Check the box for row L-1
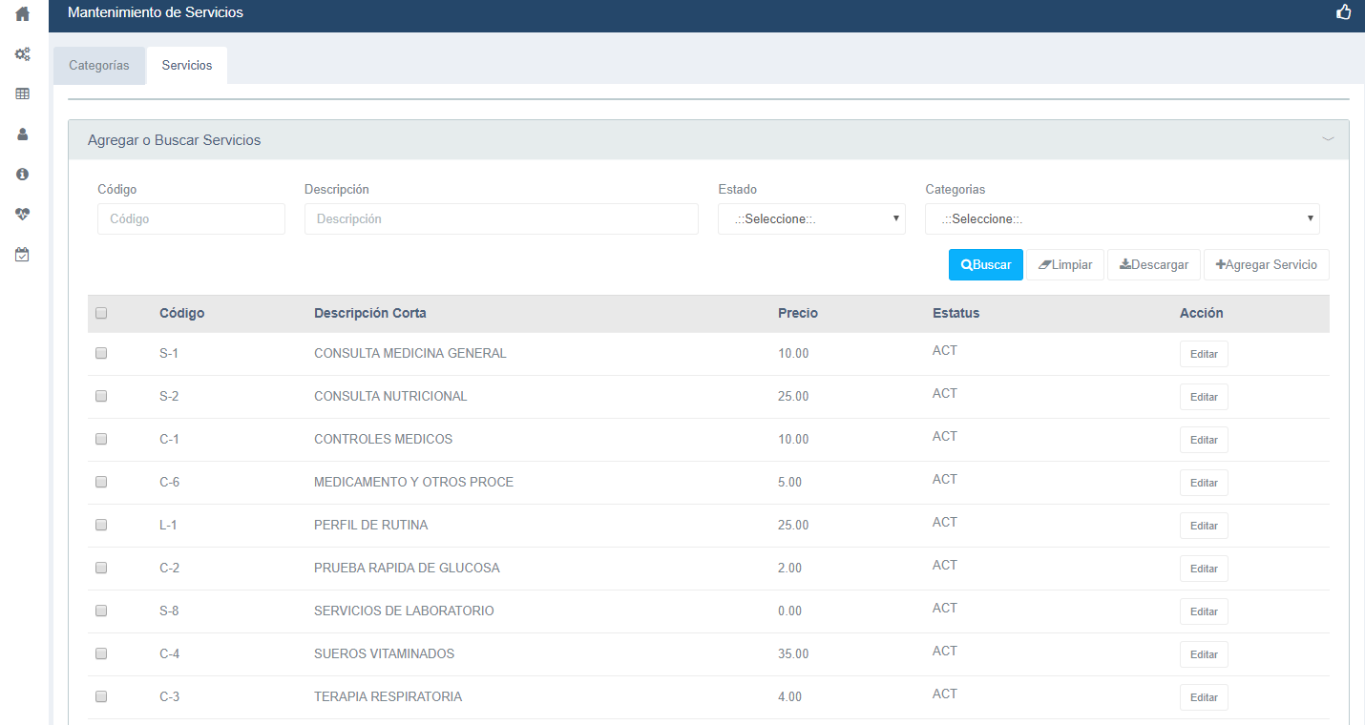This screenshot has height=725, width=1365. 101,525
